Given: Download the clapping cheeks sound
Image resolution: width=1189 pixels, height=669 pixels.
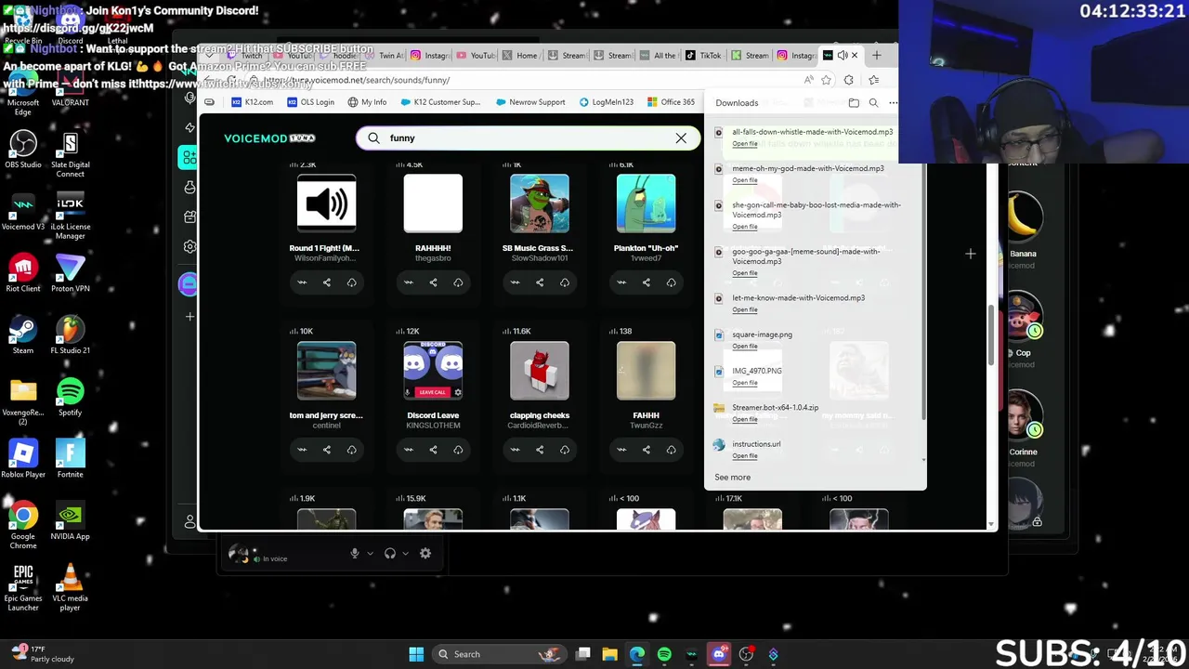Looking at the screenshot, I should [565, 450].
